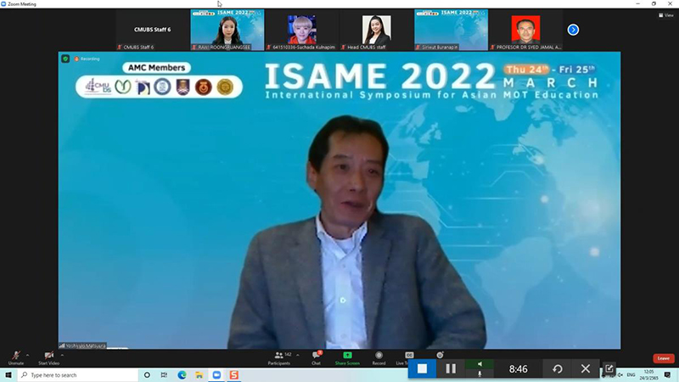The image size is (679, 382).
Task: Click the Type here to search box
Action: (78, 374)
